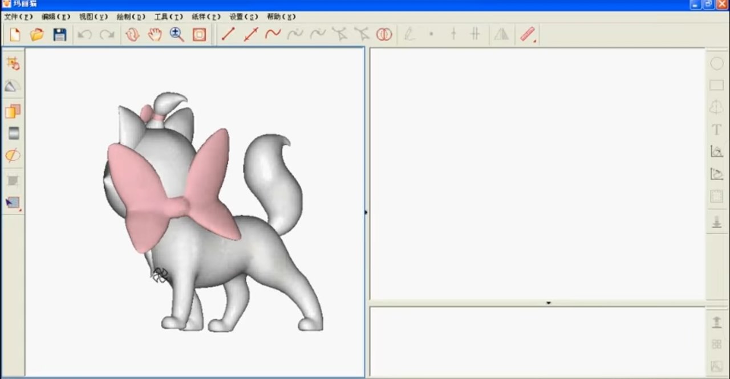Open the 工具(T) menu
The height and width of the screenshot is (379, 730).
tap(169, 17)
